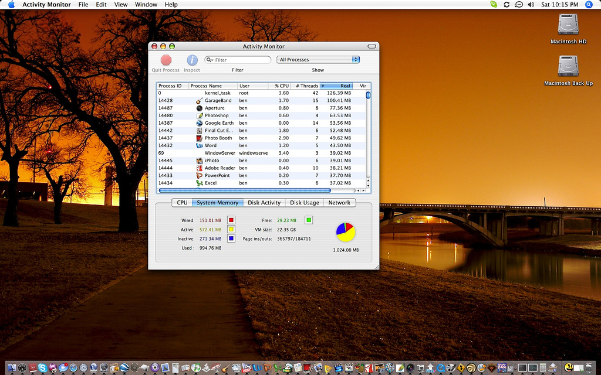
Task: Select the Google Earth icon in process list
Action: point(200,123)
